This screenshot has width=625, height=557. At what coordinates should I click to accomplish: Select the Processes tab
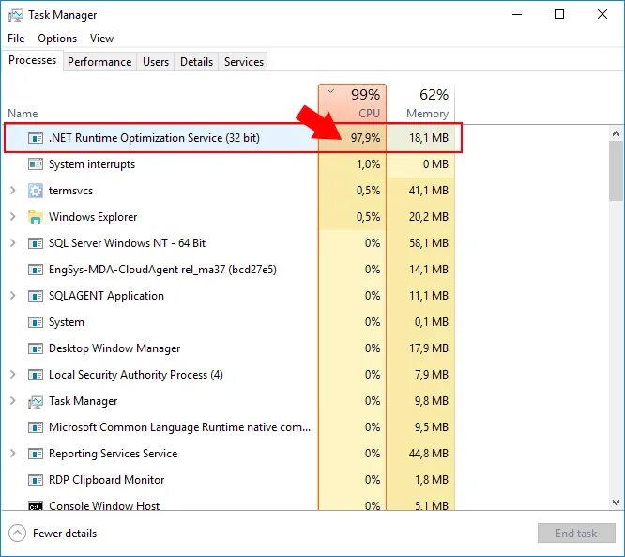coord(32,60)
